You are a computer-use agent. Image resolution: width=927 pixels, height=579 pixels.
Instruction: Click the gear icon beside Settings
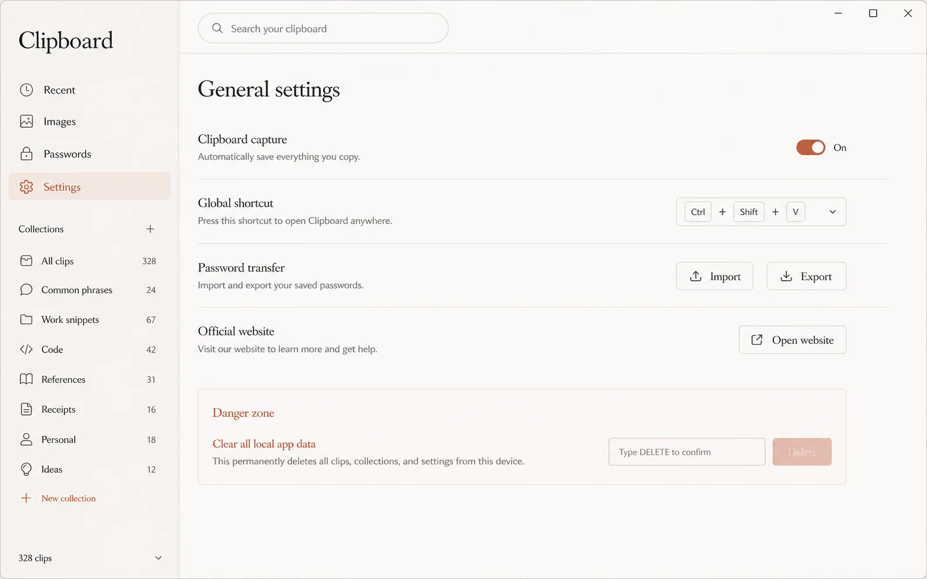26,187
